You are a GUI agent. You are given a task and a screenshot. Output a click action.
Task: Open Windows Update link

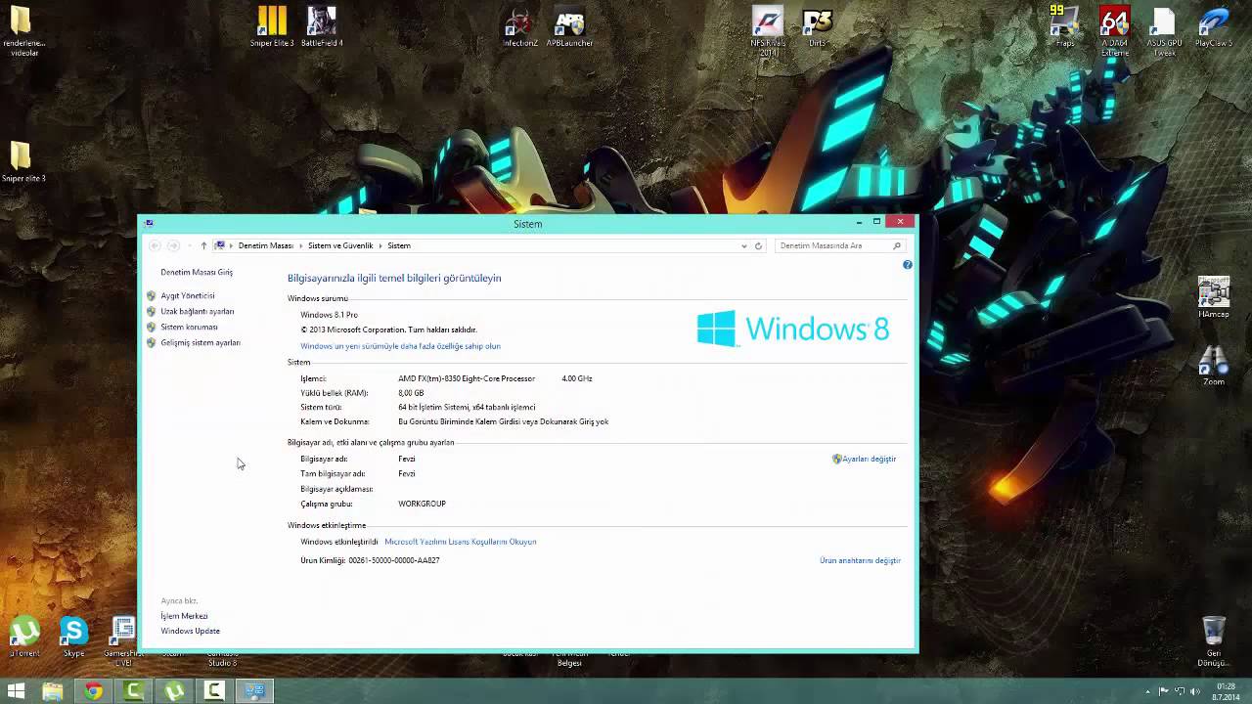point(190,631)
